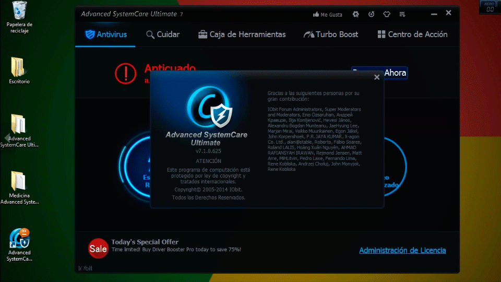Open Administración de Licencia link
The width and height of the screenshot is (501, 282).
pos(402,250)
